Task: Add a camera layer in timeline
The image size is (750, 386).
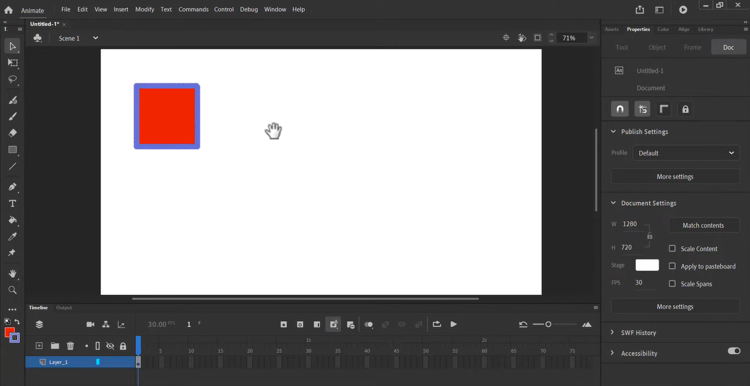Action: [x=90, y=325]
